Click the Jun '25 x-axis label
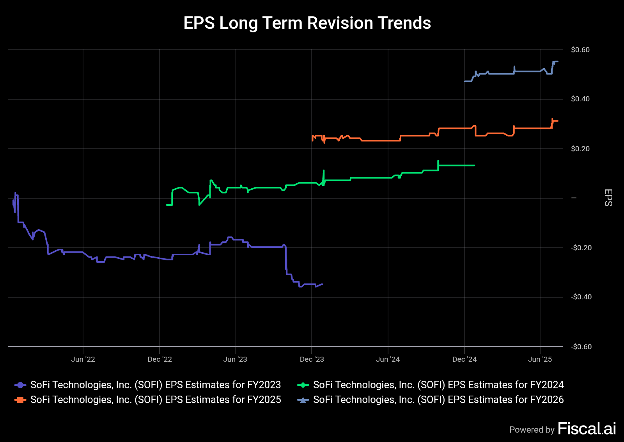 (540, 359)
